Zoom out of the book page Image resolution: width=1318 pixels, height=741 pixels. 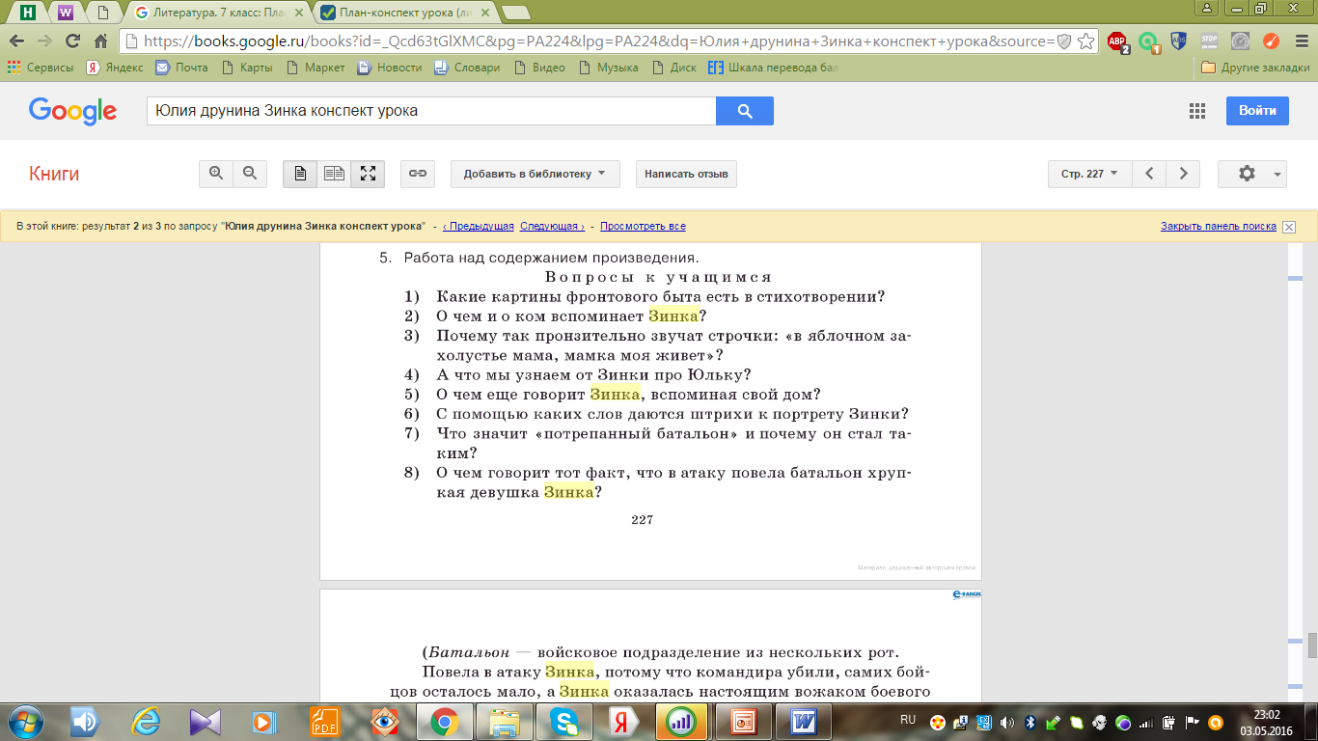tap(250, 174)
